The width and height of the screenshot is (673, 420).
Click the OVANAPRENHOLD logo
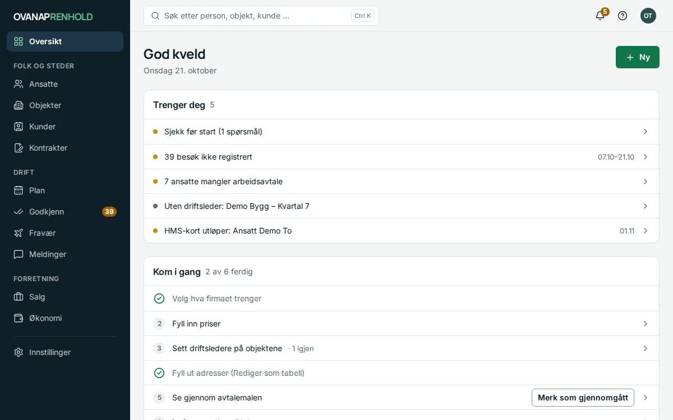point(53,17)
